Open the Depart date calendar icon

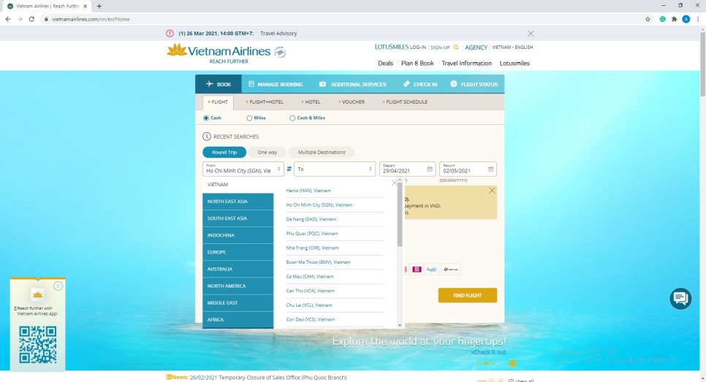click(430, 169)
